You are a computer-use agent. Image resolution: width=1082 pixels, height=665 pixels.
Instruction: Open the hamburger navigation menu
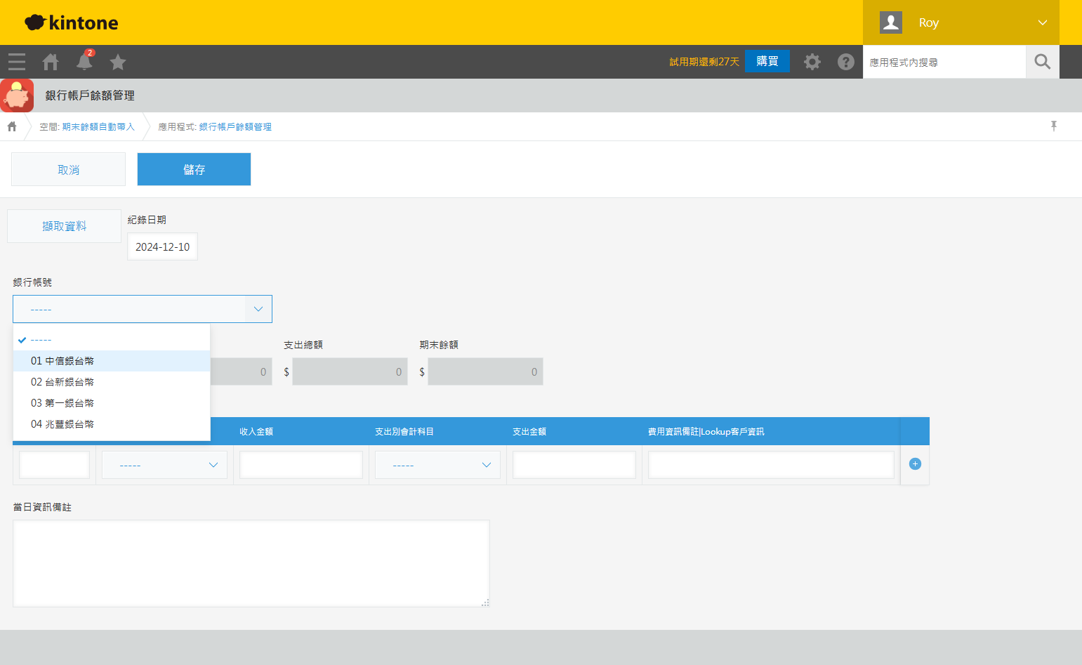click(x=17, y=62)
